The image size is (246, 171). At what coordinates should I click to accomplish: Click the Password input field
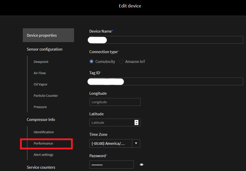coord(111,165)
